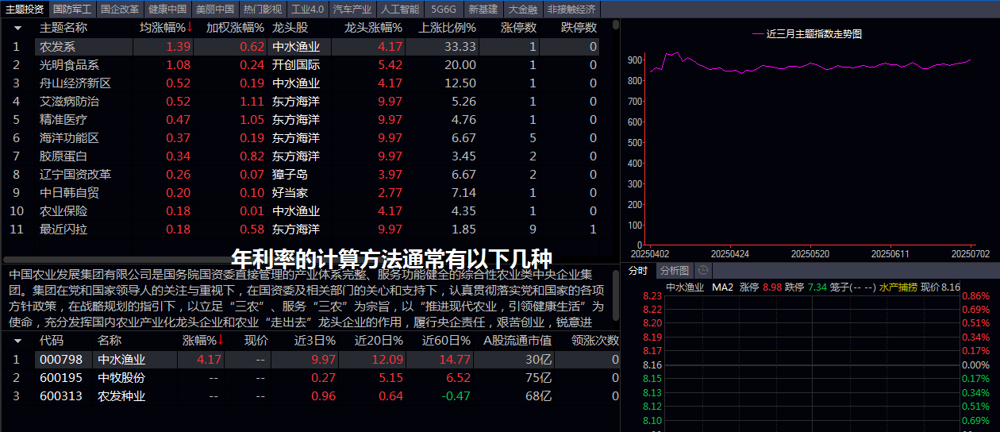Open the stock list dropdown triangle beside 代码

pyautogui.click(x=17, y=341)
